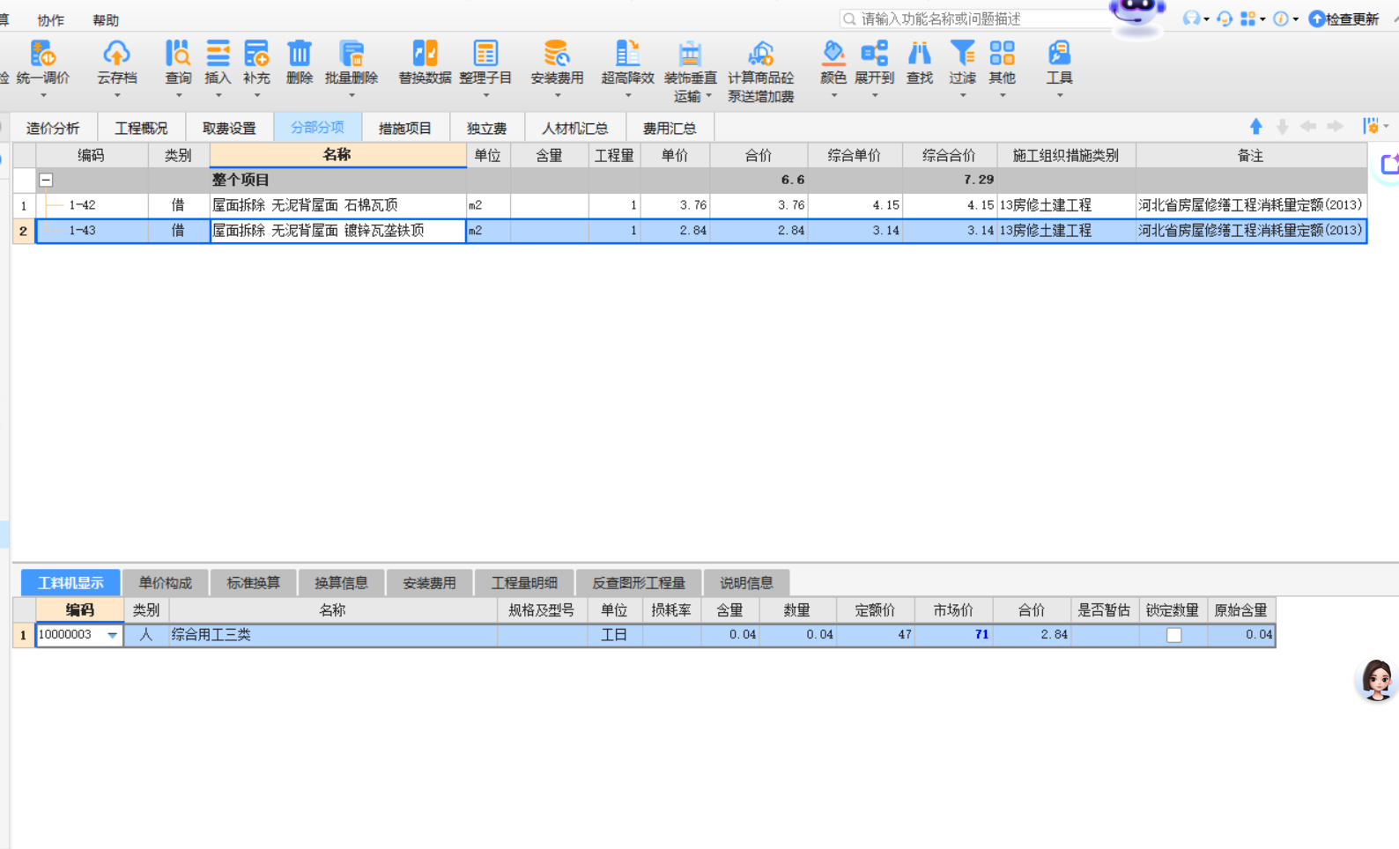Open dropdown arrow under 工具

point(1059,95)
